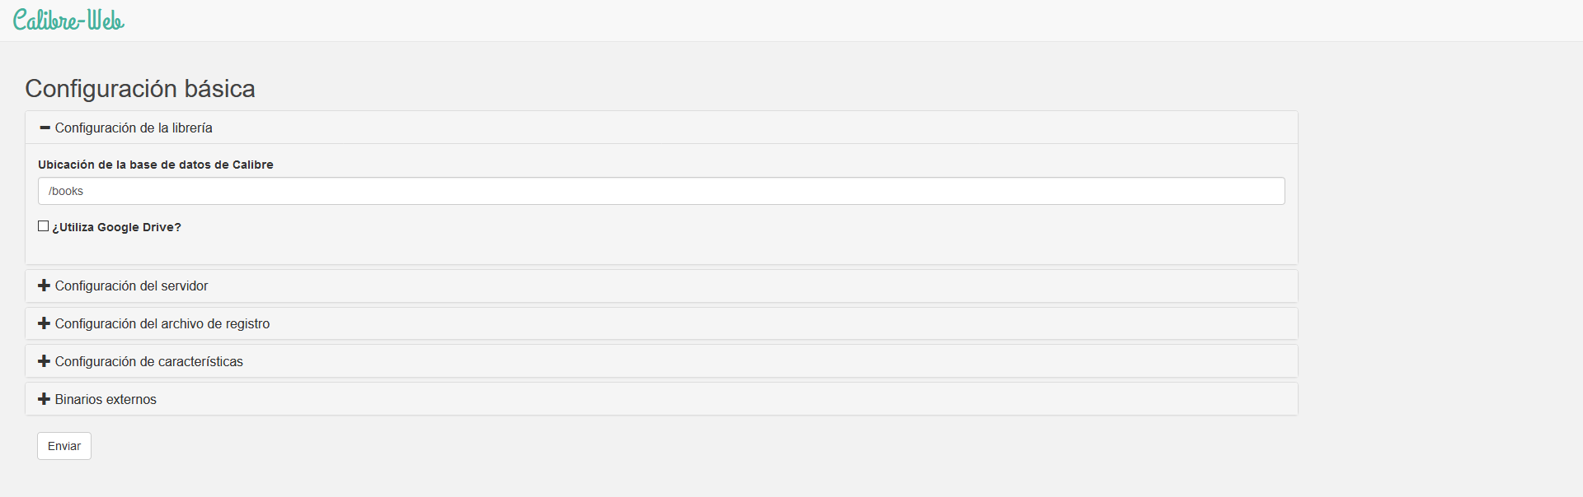Click the ¿Utiliza Google Drive? label text
1583x497 pixels.
click(x=116, y=227)
